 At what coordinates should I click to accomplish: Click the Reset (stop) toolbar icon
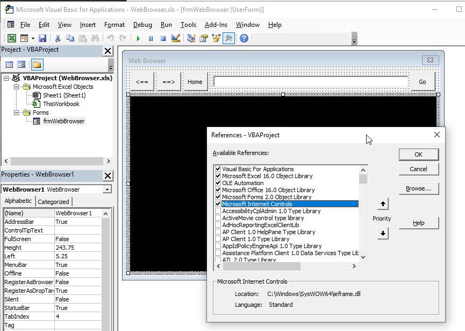coord(163,38)
